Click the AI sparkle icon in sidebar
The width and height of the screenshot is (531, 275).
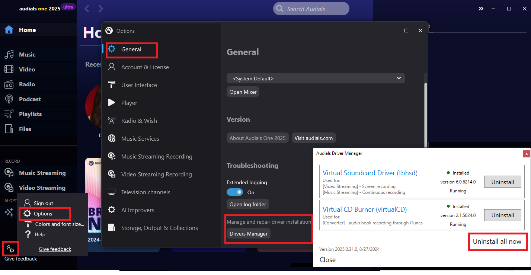[x=9, y=212]
